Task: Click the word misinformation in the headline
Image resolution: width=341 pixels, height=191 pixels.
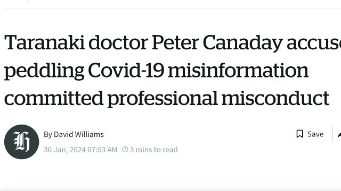Action: coord(238,70)
